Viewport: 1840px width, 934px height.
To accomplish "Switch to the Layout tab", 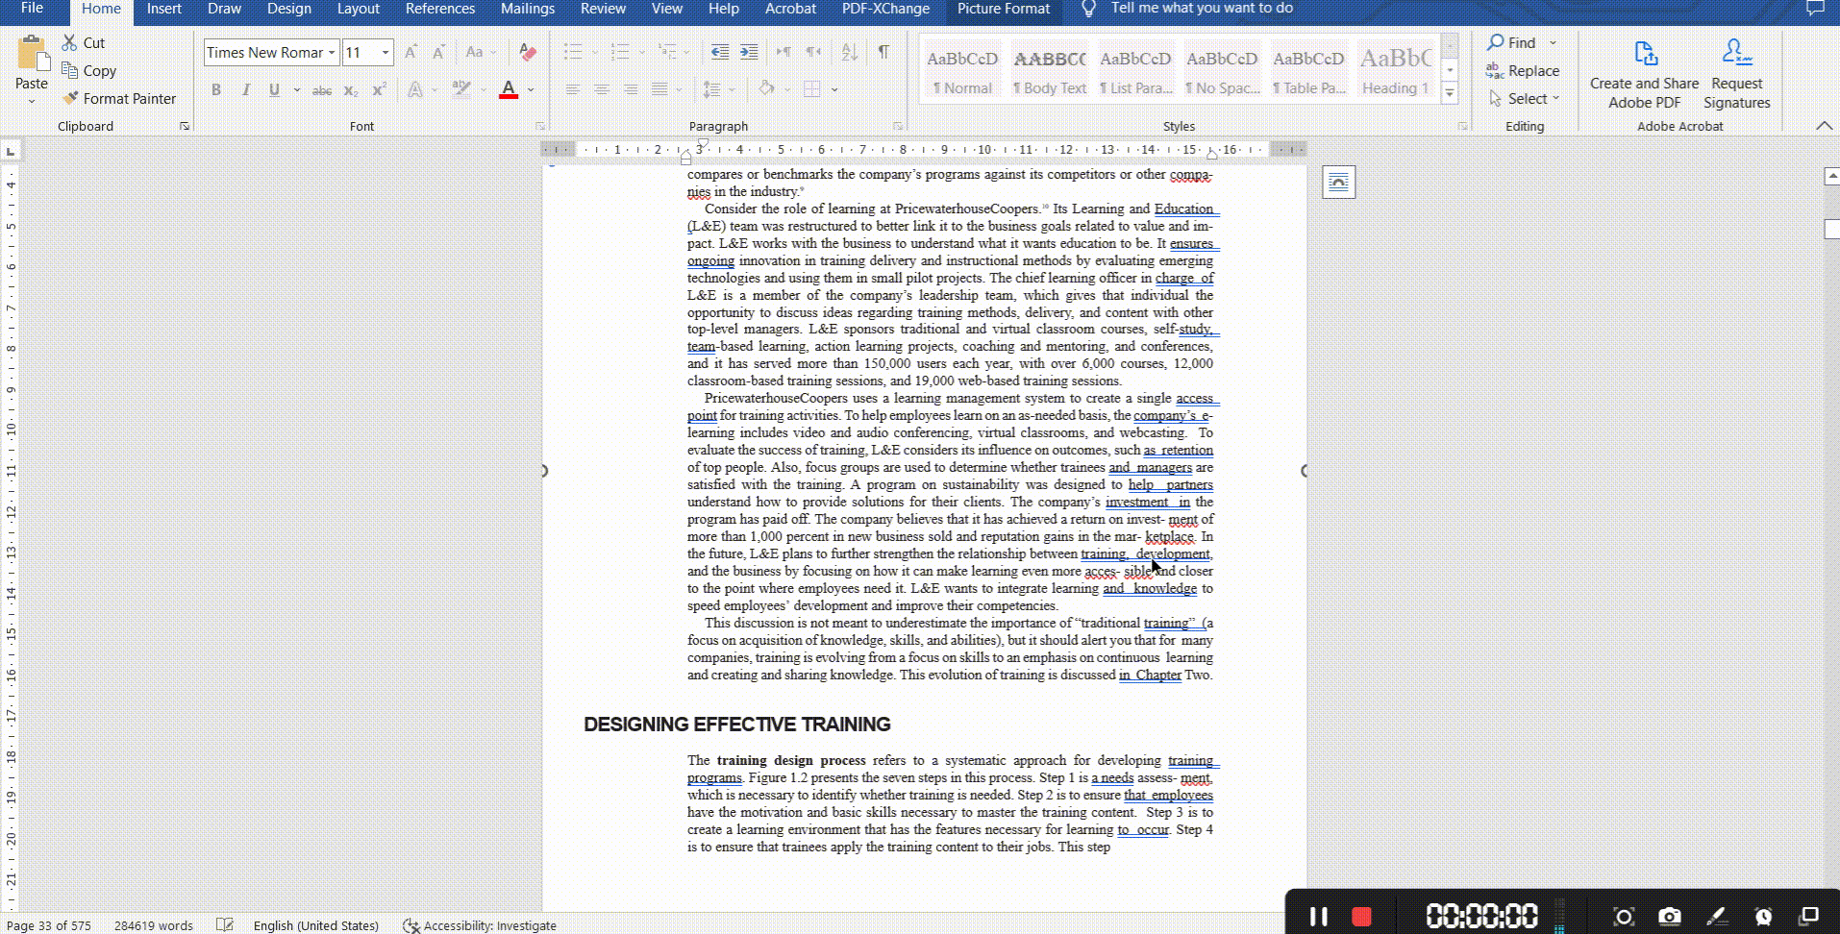I will pos(359,9).
